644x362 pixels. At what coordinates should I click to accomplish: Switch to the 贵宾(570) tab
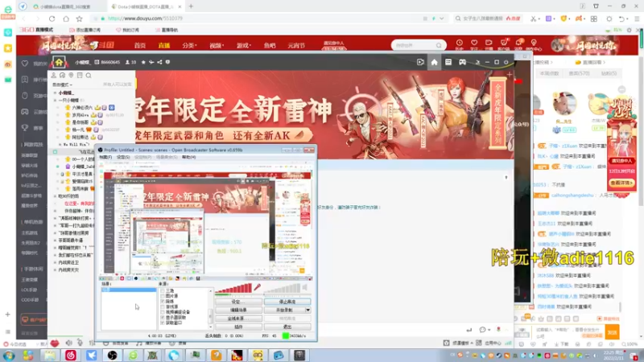[x=579, y=73]
